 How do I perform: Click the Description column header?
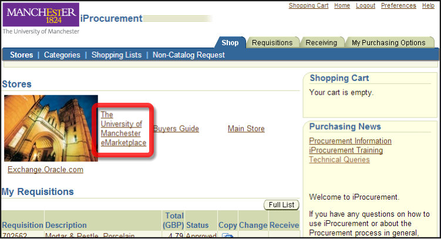pyautogui.click(x=66, y=225)
